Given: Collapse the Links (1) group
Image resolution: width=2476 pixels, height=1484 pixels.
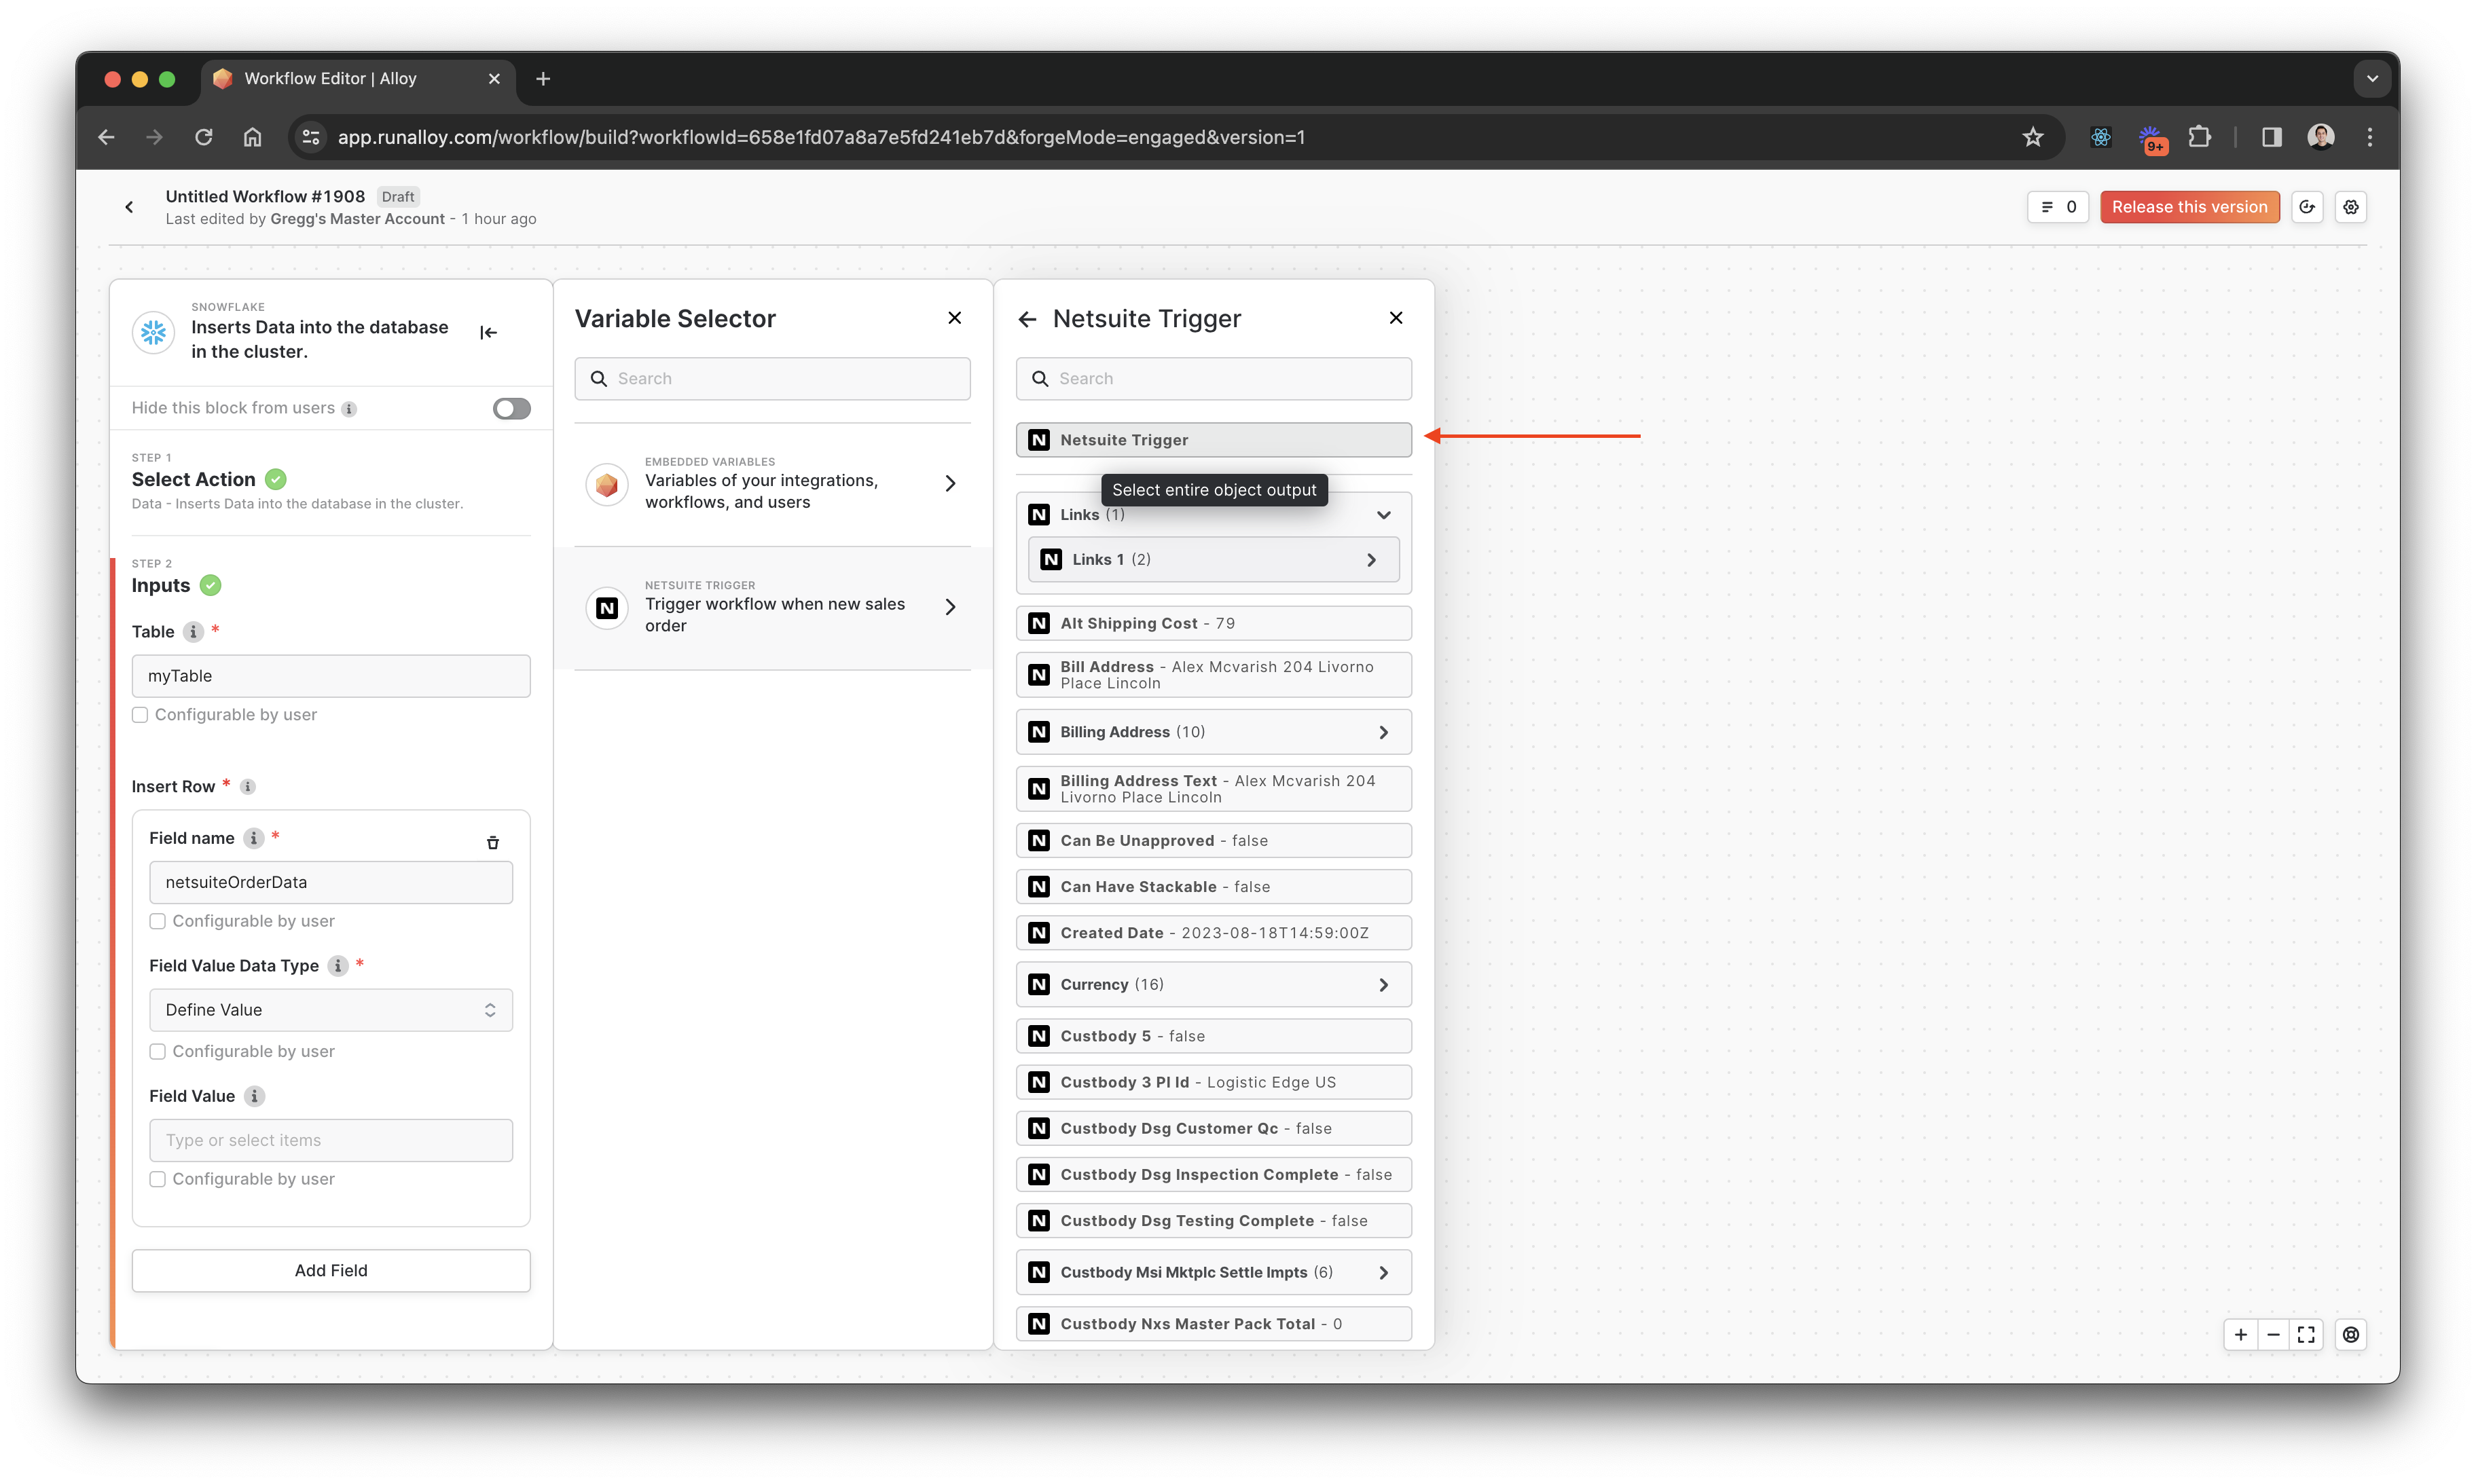Looking at the screenshot, I should point(1383,515).
